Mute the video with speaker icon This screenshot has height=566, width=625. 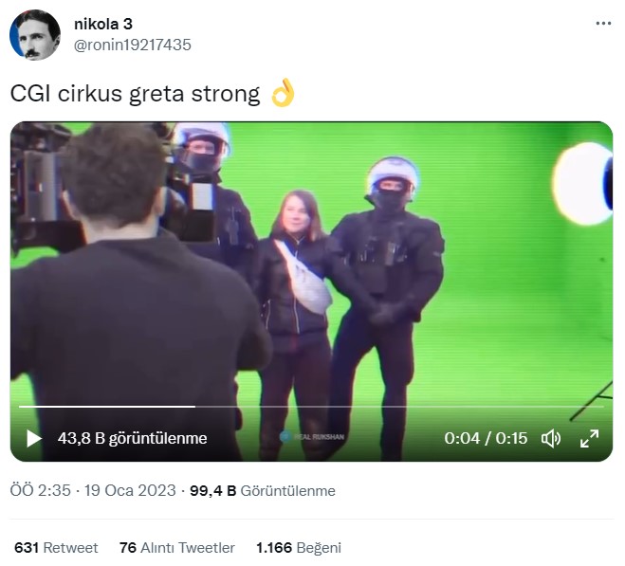pos(551,438)
